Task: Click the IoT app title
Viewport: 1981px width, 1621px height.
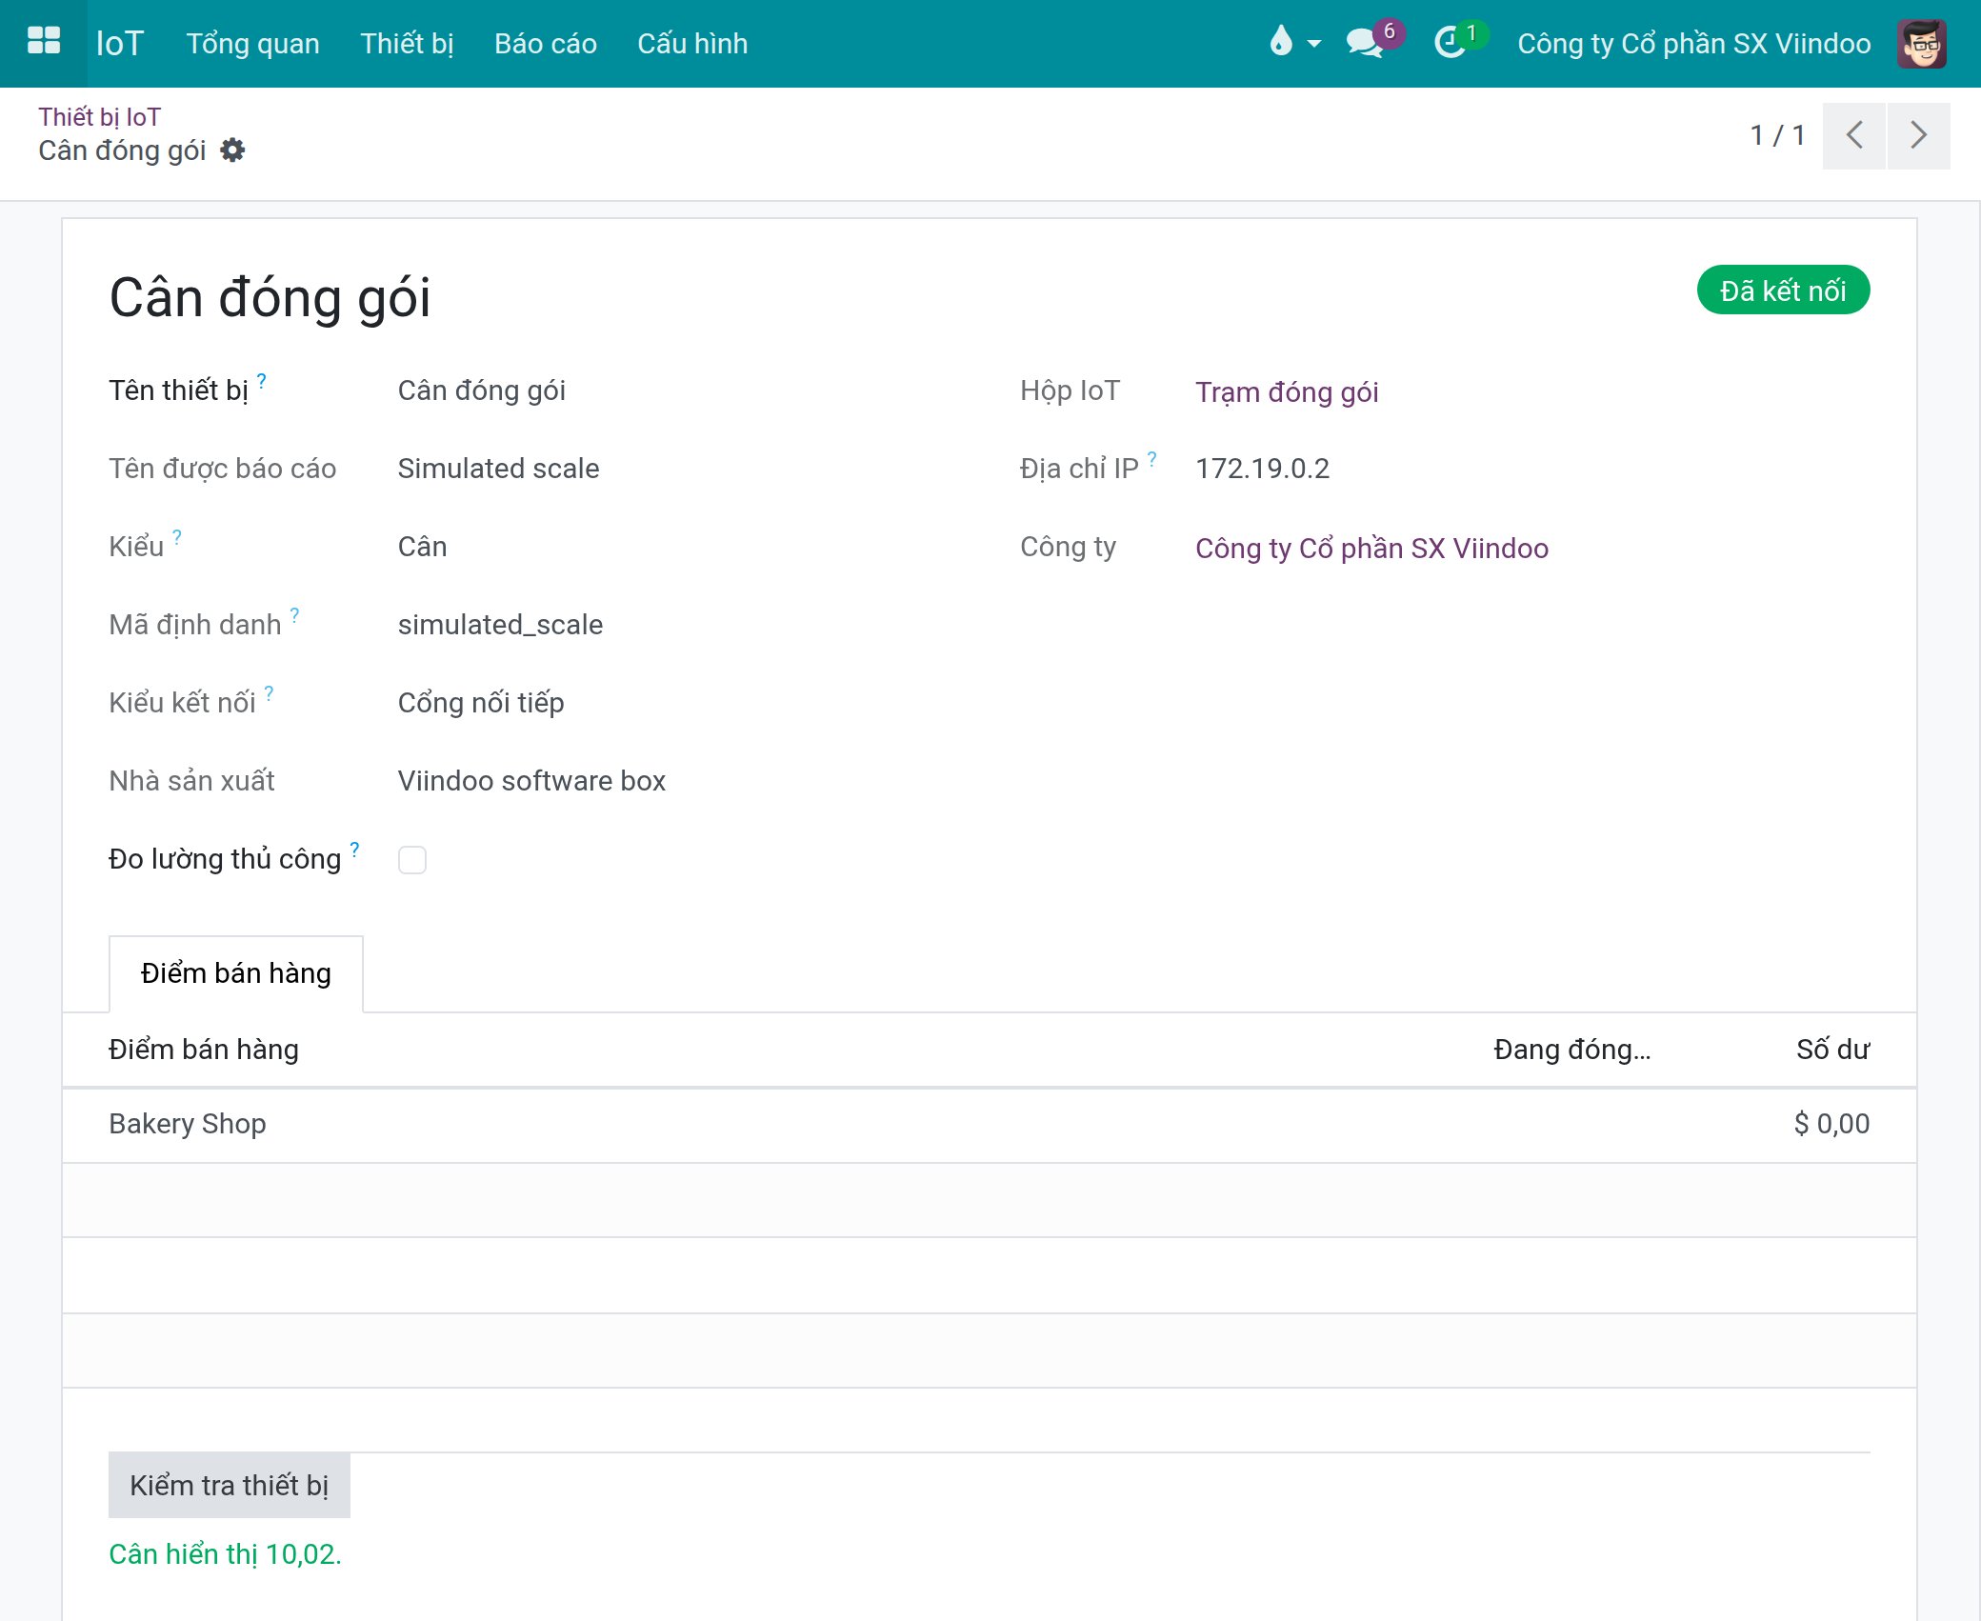Action: [x=120, y=43]
